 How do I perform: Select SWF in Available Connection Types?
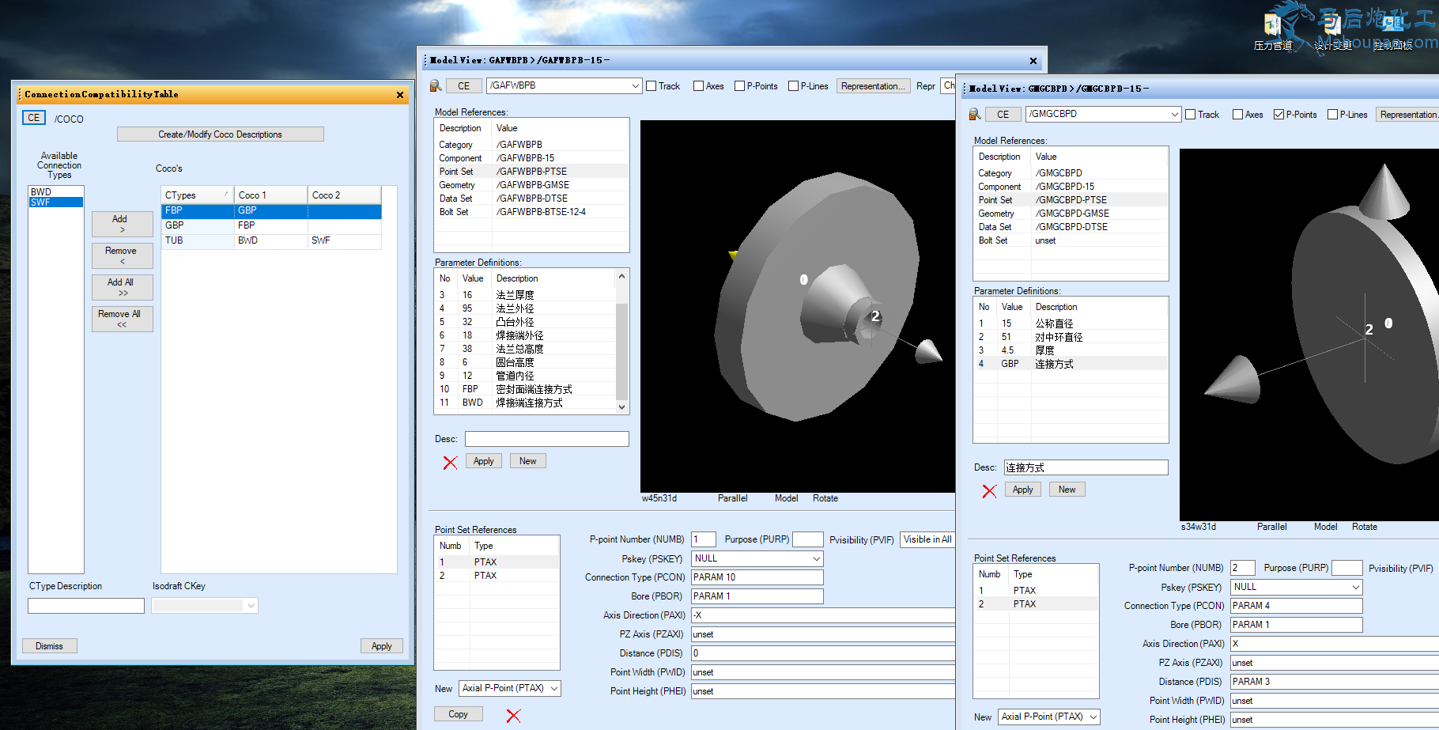(55, 202)
